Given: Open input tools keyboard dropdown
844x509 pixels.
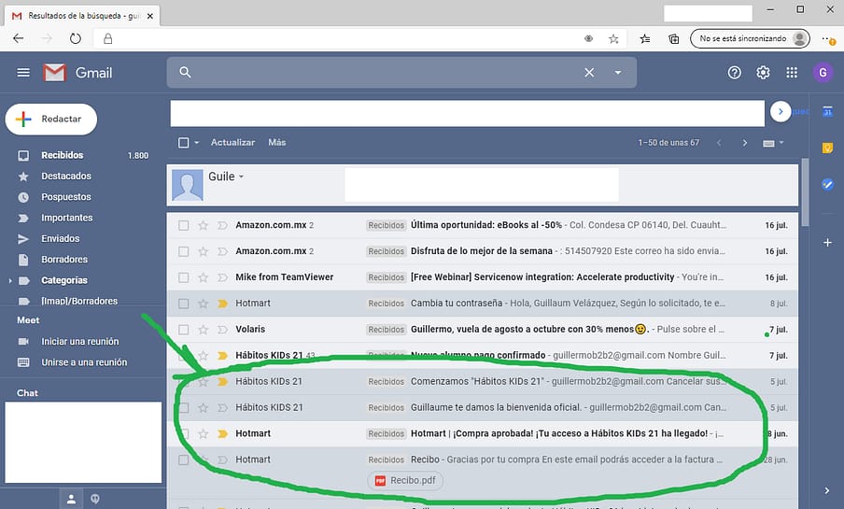Looking at the screenshot, I should pos(773,143).
